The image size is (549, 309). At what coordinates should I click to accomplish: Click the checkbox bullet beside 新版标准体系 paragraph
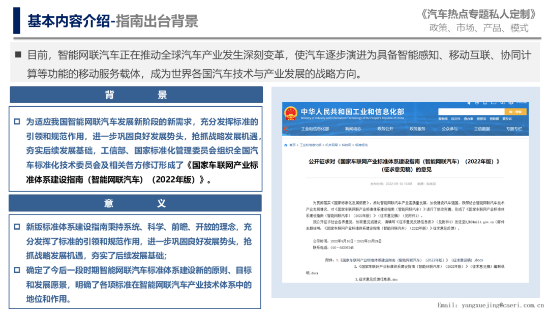click(17, 227)
